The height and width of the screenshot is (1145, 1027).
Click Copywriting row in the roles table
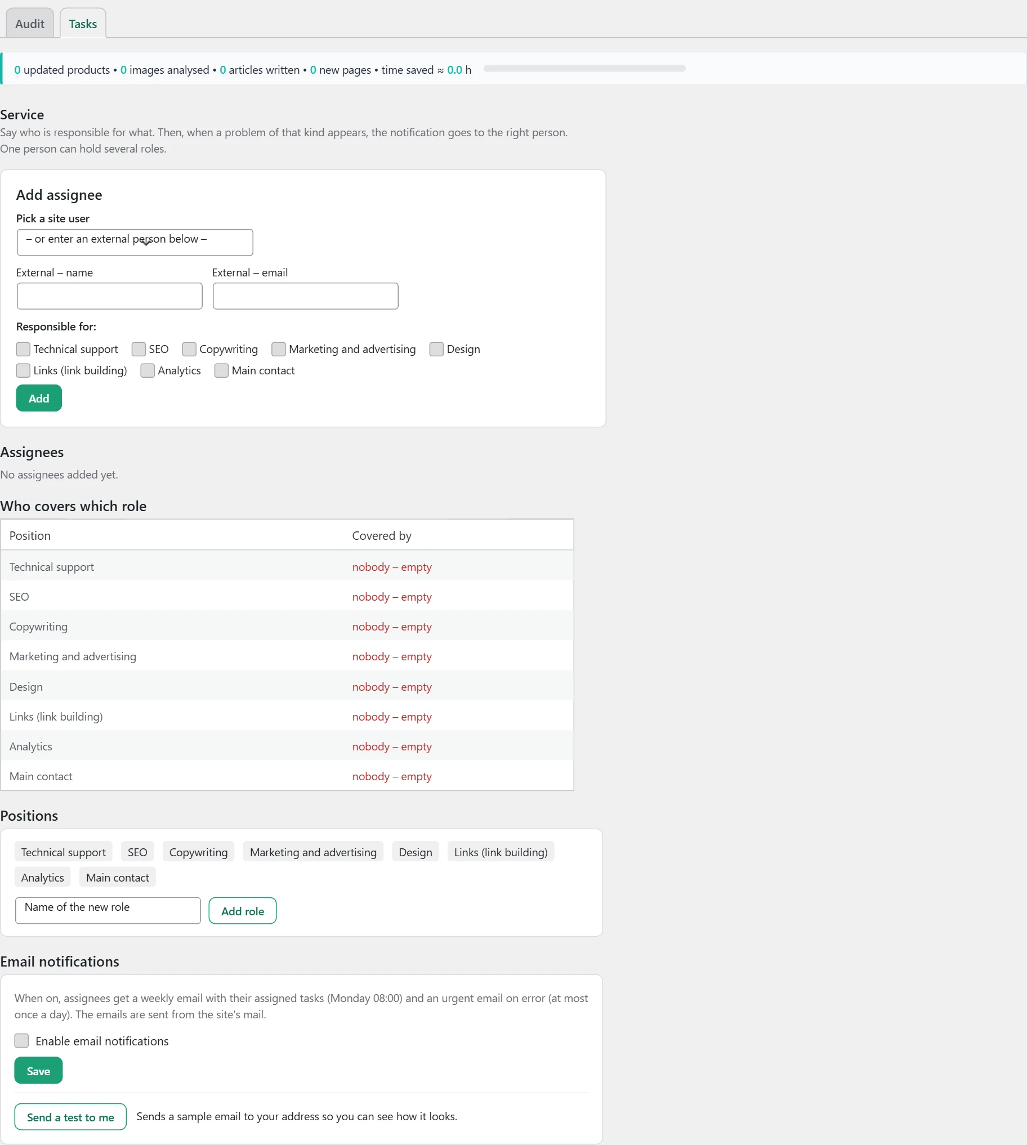point(287,626)
